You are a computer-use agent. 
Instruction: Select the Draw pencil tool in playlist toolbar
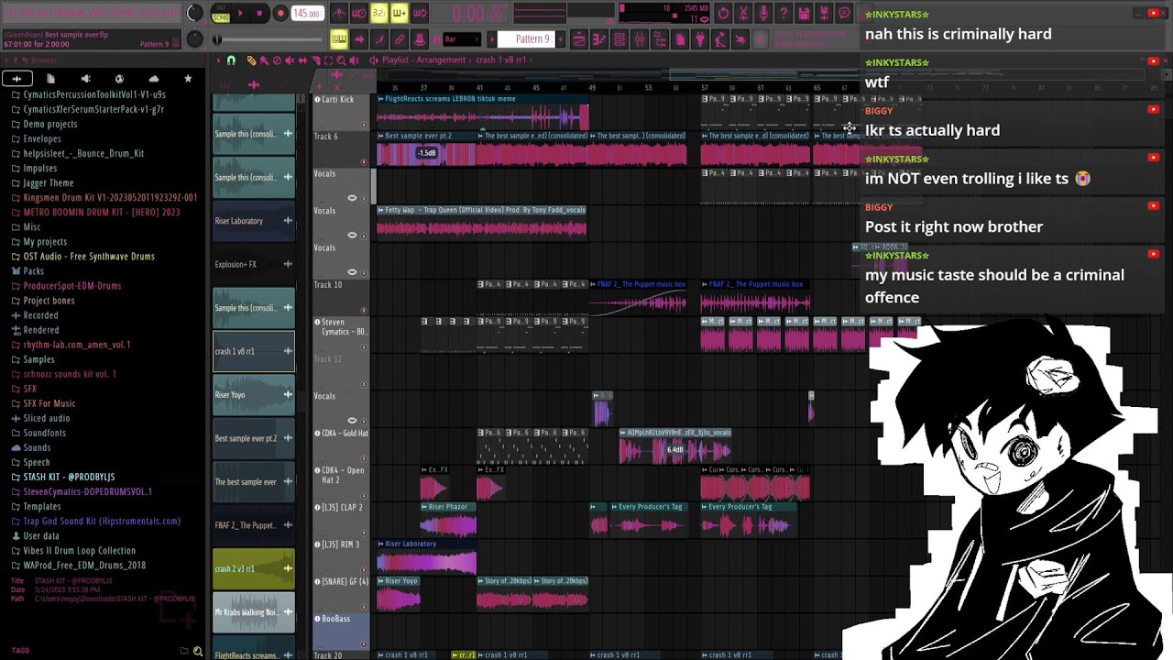pos(251,60)
